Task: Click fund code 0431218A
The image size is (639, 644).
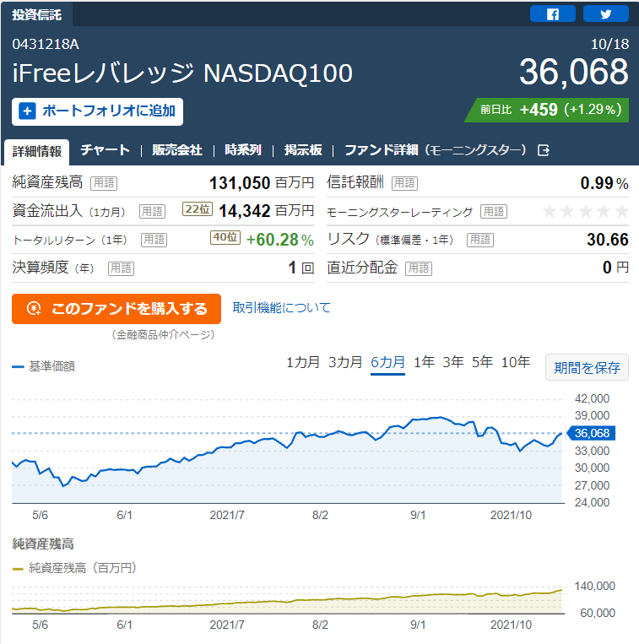Action: pyautogui.click(x=46, y=44)
